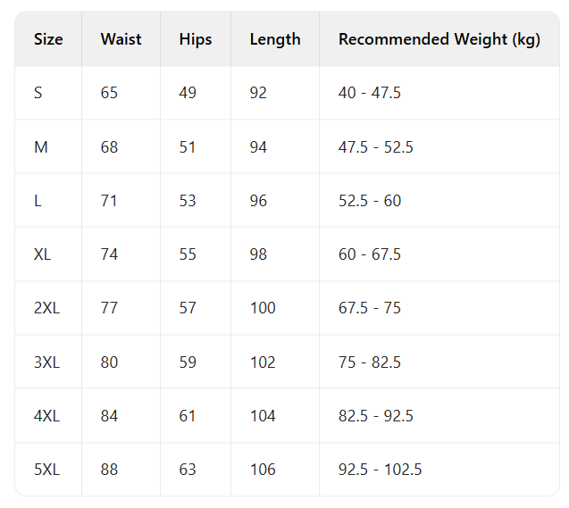Select the Length column header

(275, 39)
